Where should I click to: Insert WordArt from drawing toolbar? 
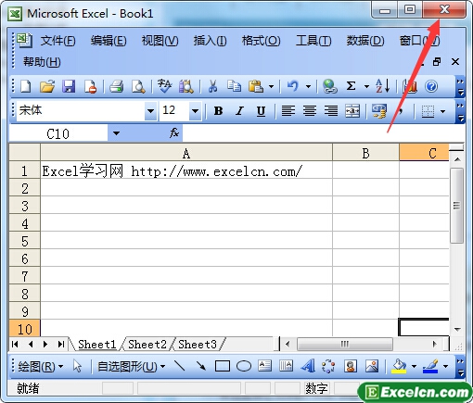click(308, 366)
